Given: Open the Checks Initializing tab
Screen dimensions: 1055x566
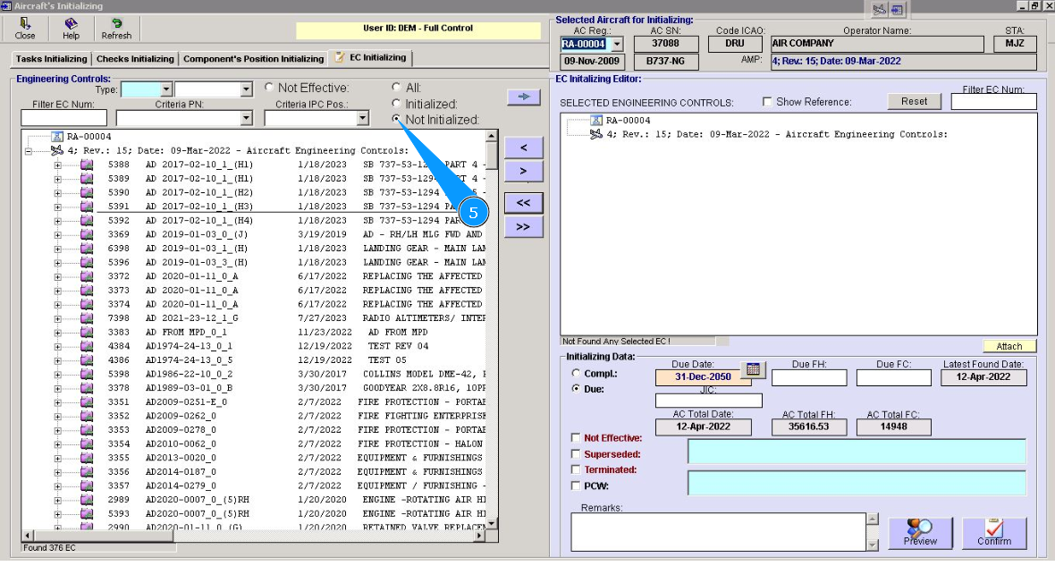Looking at the screenshot, I should click(x=135, y=59).
